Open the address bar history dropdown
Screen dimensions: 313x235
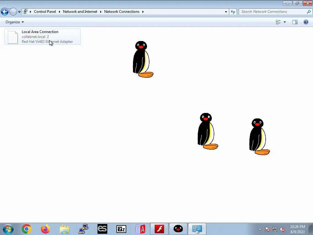pyautogui.click(x=226, y=12)
